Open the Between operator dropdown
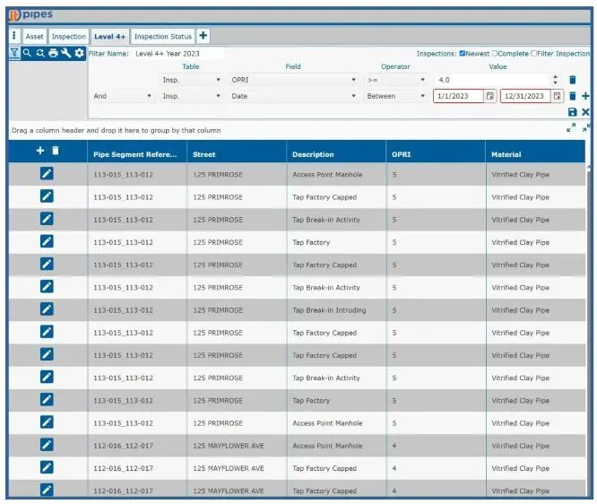The height and width of the screenshot is (504, 597). coord(395,96)
